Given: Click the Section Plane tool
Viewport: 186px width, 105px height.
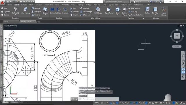Looking at the screenshot, I should click(x=125, y=12).
